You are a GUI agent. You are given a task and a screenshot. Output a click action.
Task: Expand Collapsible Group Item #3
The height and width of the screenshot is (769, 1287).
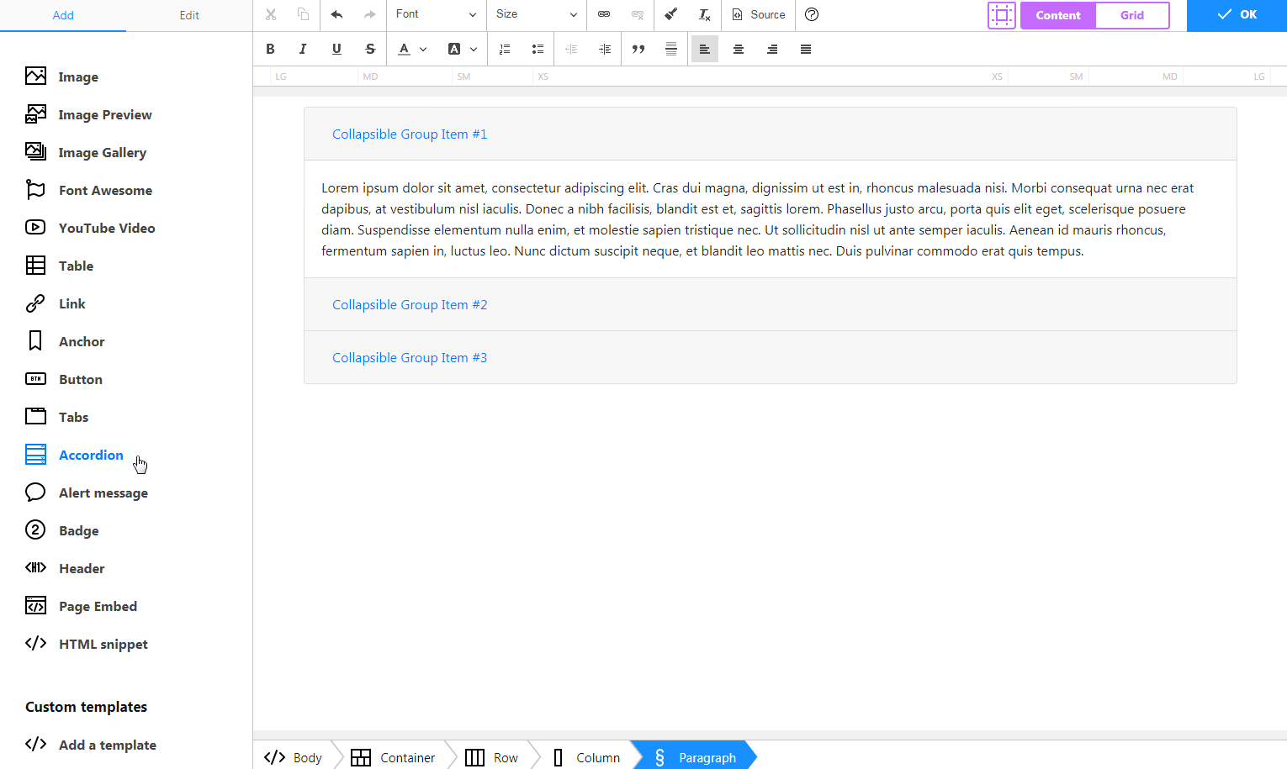(x=410, y=357)
